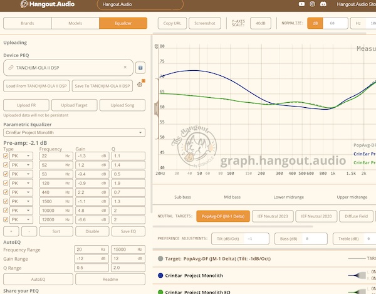Click the AutoEQ max frequency field 15000 Hz
The width and height of the screenshot is (376, 294).
click(128, 249)
